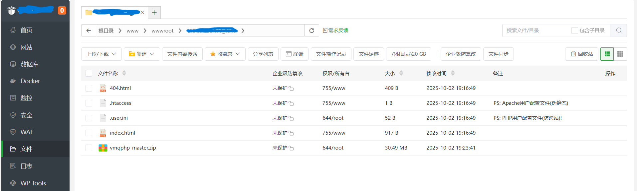Switch to grid view layout

[x=620, y=54]
